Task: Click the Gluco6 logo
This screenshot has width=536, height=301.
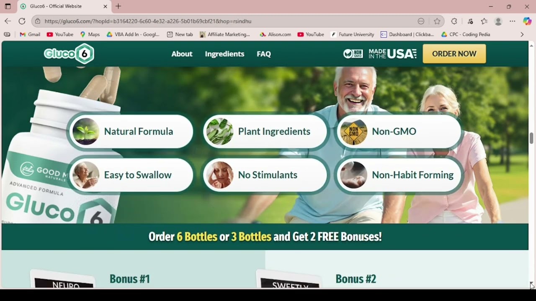Action: point(69,54)
